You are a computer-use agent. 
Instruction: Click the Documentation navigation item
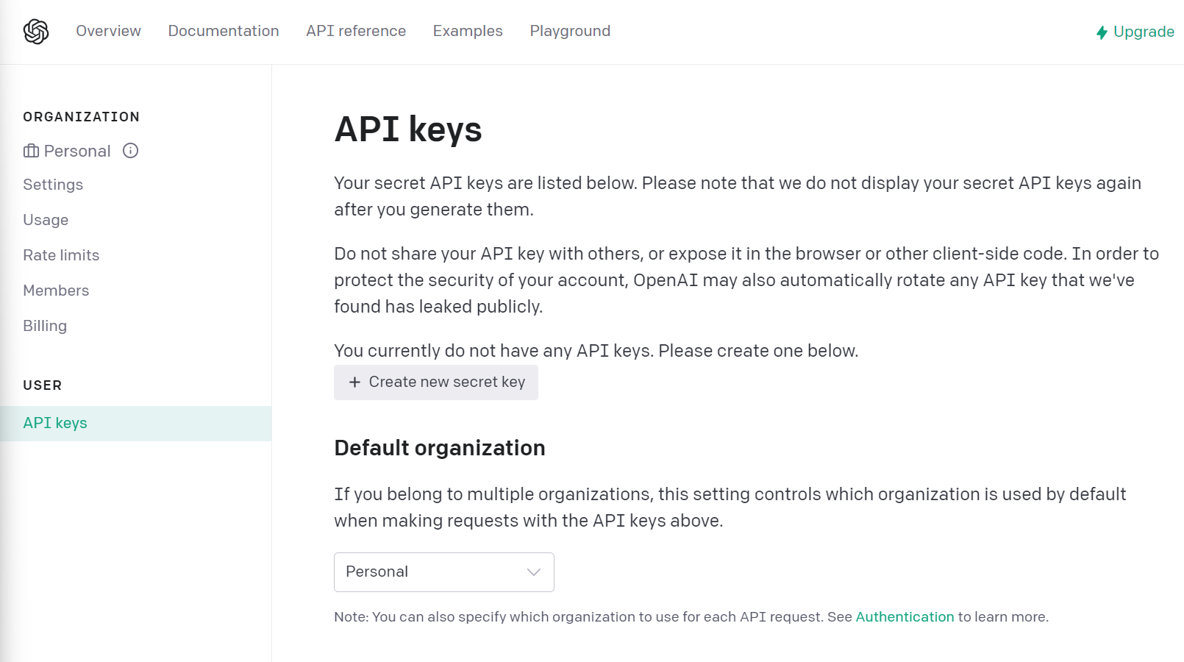(223, 31)
